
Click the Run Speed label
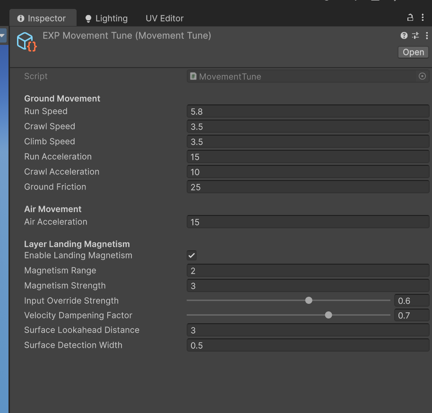click(46, 112)
